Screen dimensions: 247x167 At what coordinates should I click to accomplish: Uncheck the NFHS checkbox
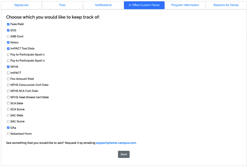8,67
